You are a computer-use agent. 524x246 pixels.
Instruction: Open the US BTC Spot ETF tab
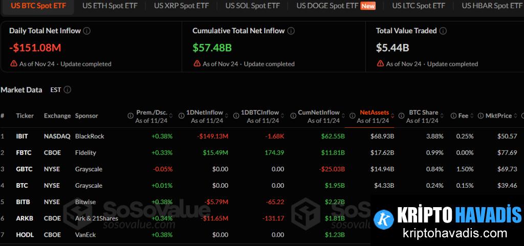pyautogui.click(x=38, y=6)
